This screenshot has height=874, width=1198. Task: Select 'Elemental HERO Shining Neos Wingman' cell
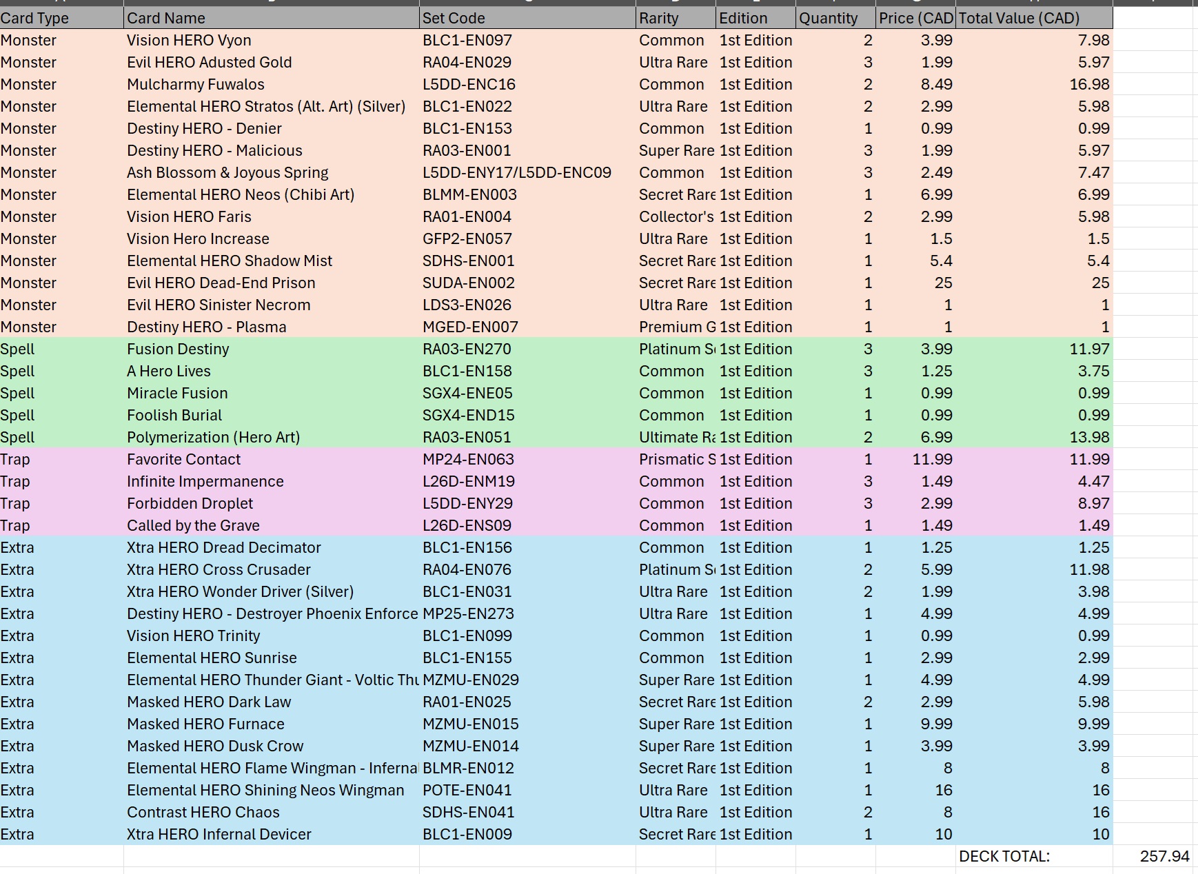(272, 790)
